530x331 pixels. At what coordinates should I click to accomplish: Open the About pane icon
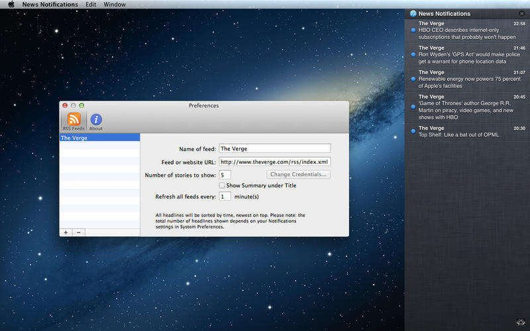point(96,122)
